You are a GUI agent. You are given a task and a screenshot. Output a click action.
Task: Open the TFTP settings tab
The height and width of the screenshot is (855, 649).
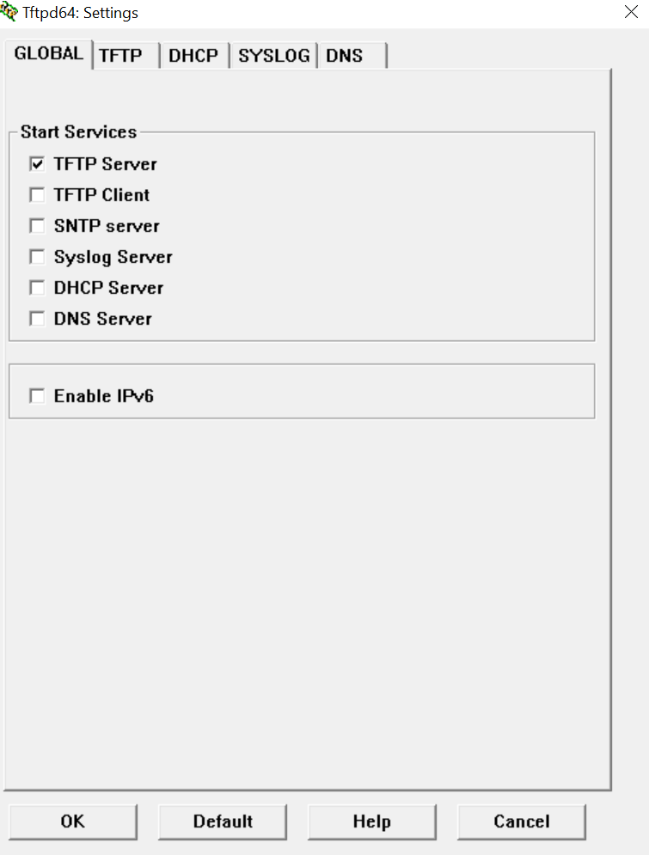(x=121, y=56)
